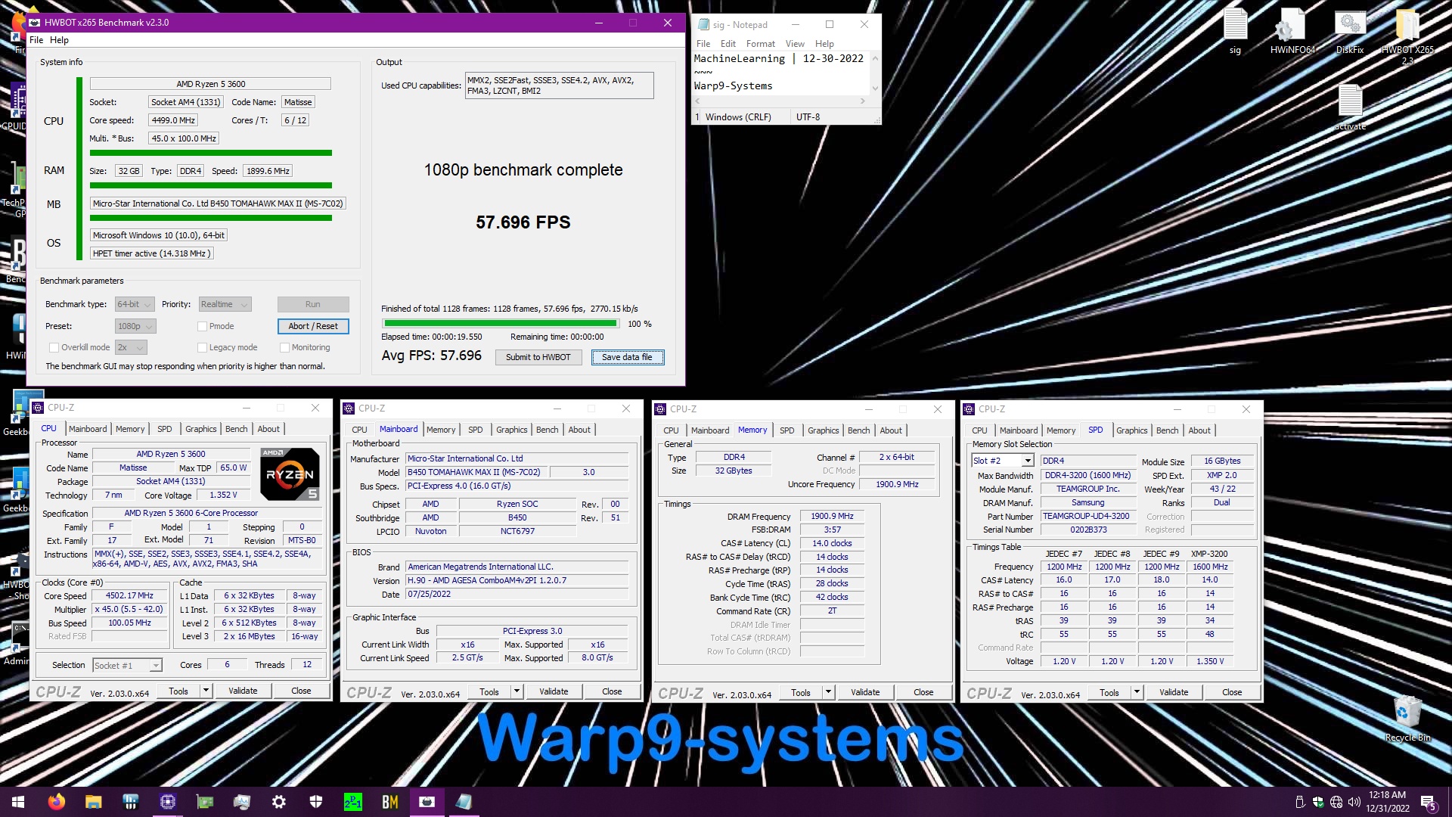This screenshot has width=1452, height=817.
Task: Click the Submit to HWBOT button
Action: (x=538, y=357)
